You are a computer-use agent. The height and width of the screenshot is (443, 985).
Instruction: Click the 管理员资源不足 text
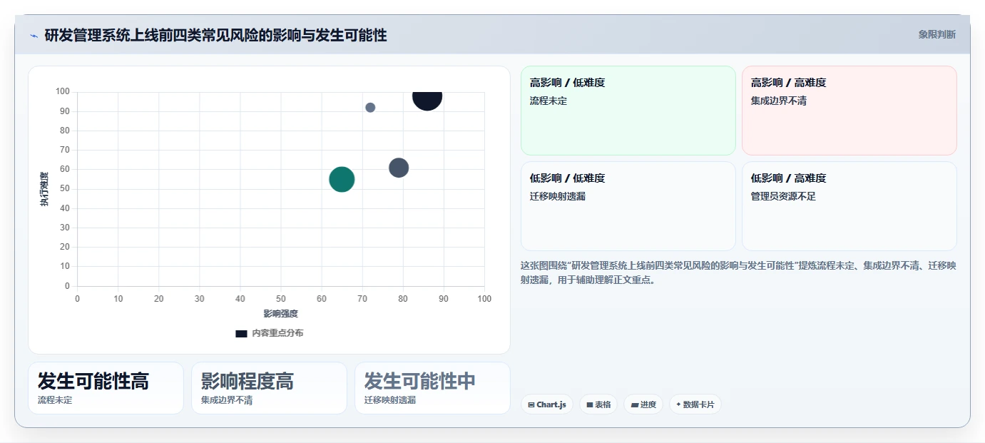point(784,196)
